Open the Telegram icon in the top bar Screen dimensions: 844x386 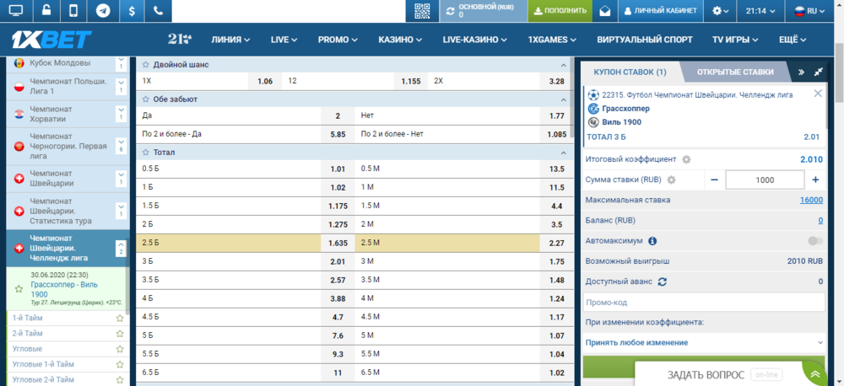coord(103,11)
